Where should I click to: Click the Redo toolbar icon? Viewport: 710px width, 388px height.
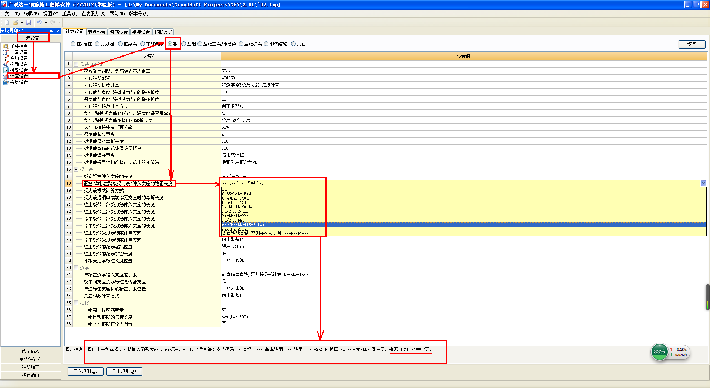53,23
